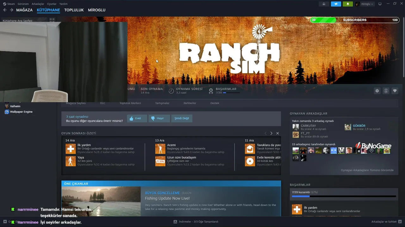Screen dimensions: 405x227
Task: Add Ranch Sim to favorites heart
Action: [x=395, y=91]
